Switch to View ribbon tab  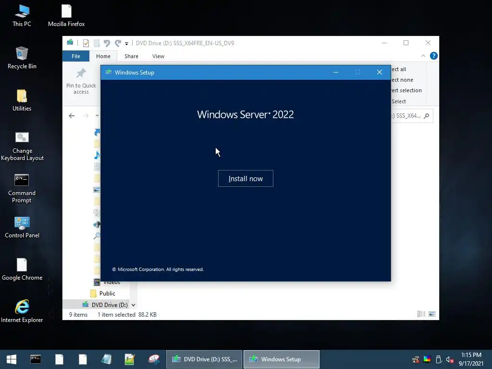(x=158, y=56)
